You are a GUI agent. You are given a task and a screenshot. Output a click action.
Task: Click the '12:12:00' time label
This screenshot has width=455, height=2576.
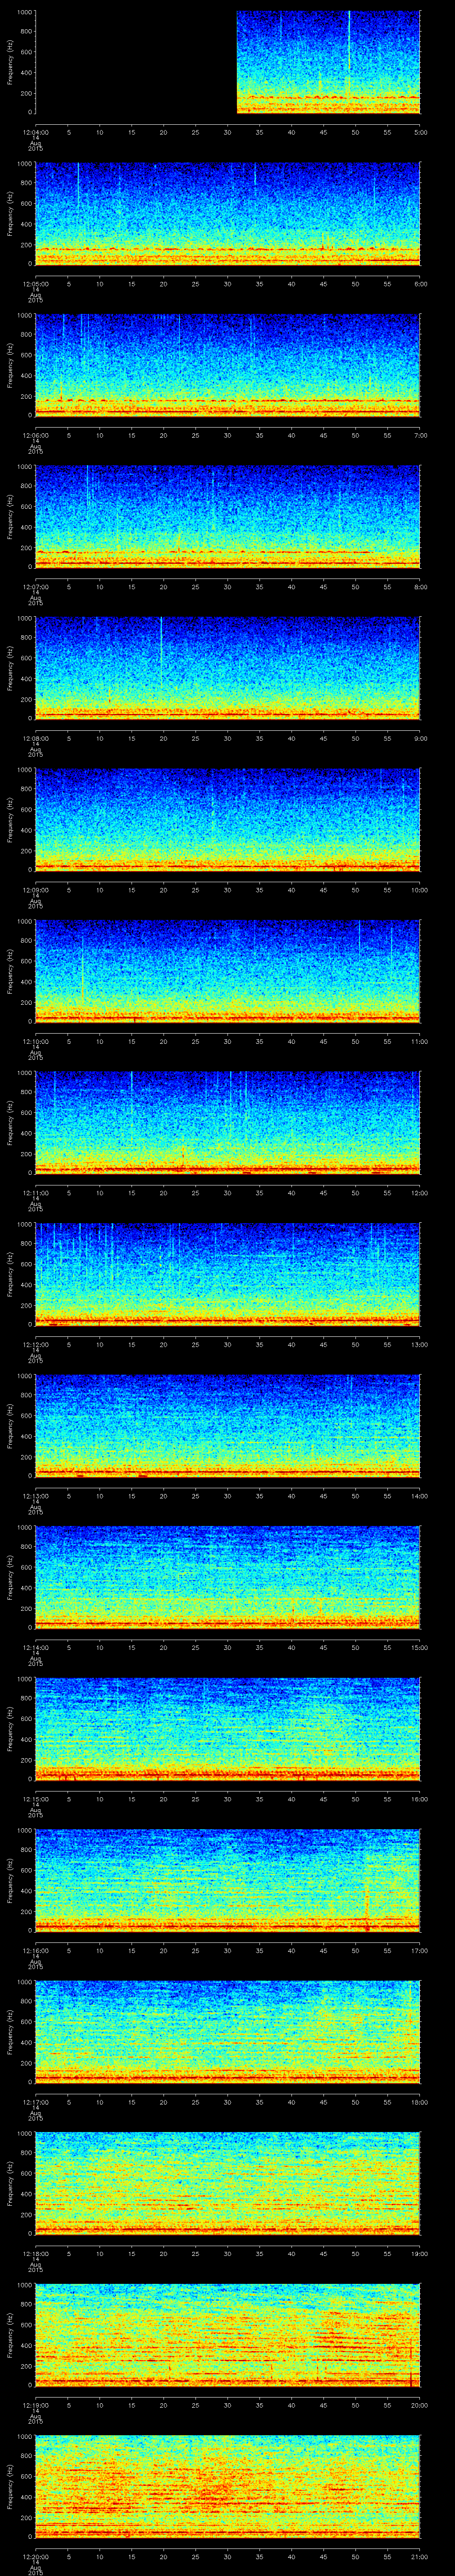pyautogui.click(x=35, y=1344)
